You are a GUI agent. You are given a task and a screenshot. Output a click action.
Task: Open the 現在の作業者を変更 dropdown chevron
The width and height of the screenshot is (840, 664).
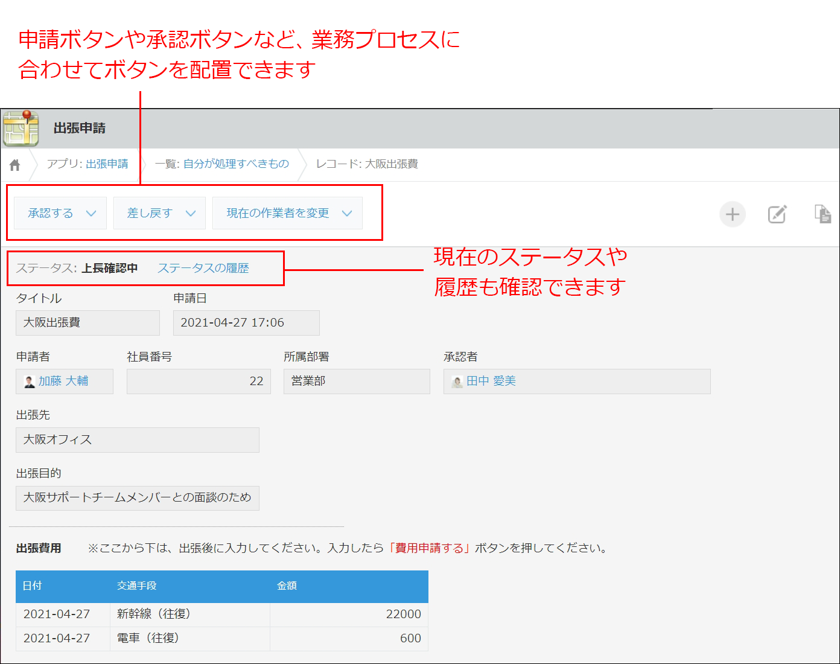[x=347, y=213]
